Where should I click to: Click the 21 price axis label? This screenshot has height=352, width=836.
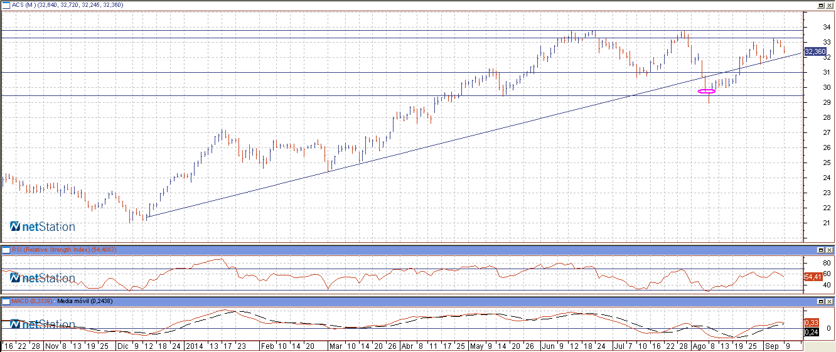(x=828, y=223)
